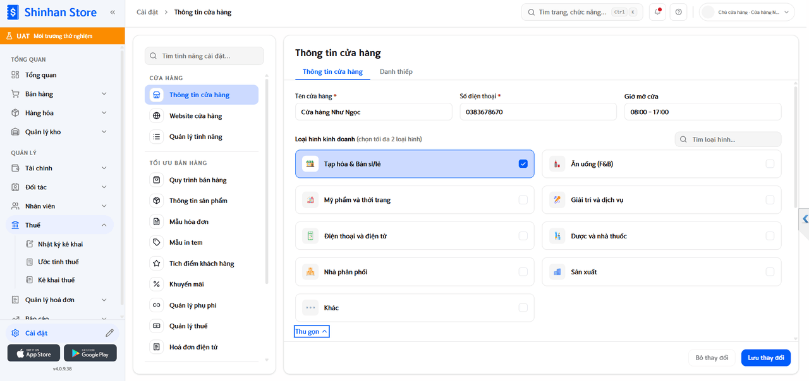This screenshot has height=381, width=809.
Task: Click the Tổng quan dashboard icon
Action: 15,75
